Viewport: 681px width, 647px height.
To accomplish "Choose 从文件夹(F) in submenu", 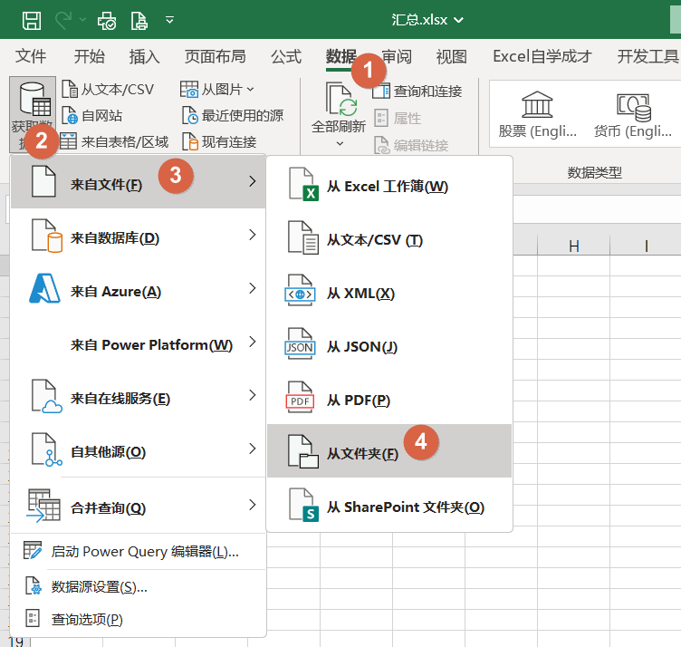I will (x=389, y=451).
